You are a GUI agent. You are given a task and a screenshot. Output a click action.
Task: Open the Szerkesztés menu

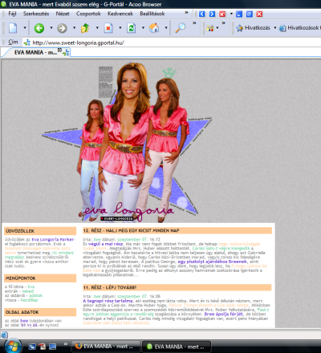pyautogui.click(x=36, y=14)
